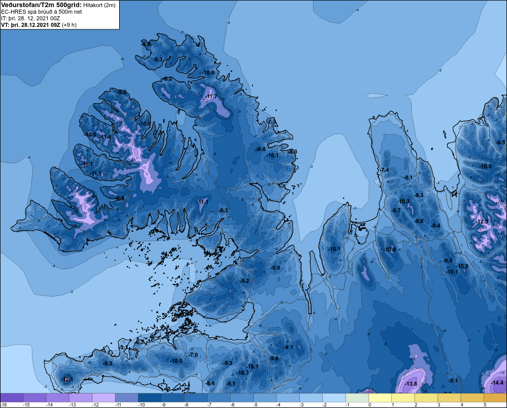The image size is (507, 408).
Task: Click the legend swatch between -10 and -9
Action: coord(150,397)
